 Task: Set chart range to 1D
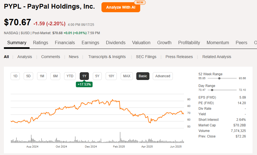point(15,76)
